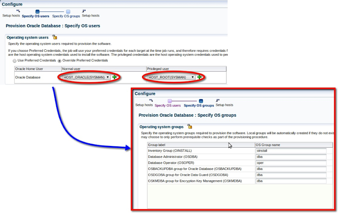Click Specify OS users step marker in top wizard
The height and width of the screenshot is (213, 338).
point(38,12)
